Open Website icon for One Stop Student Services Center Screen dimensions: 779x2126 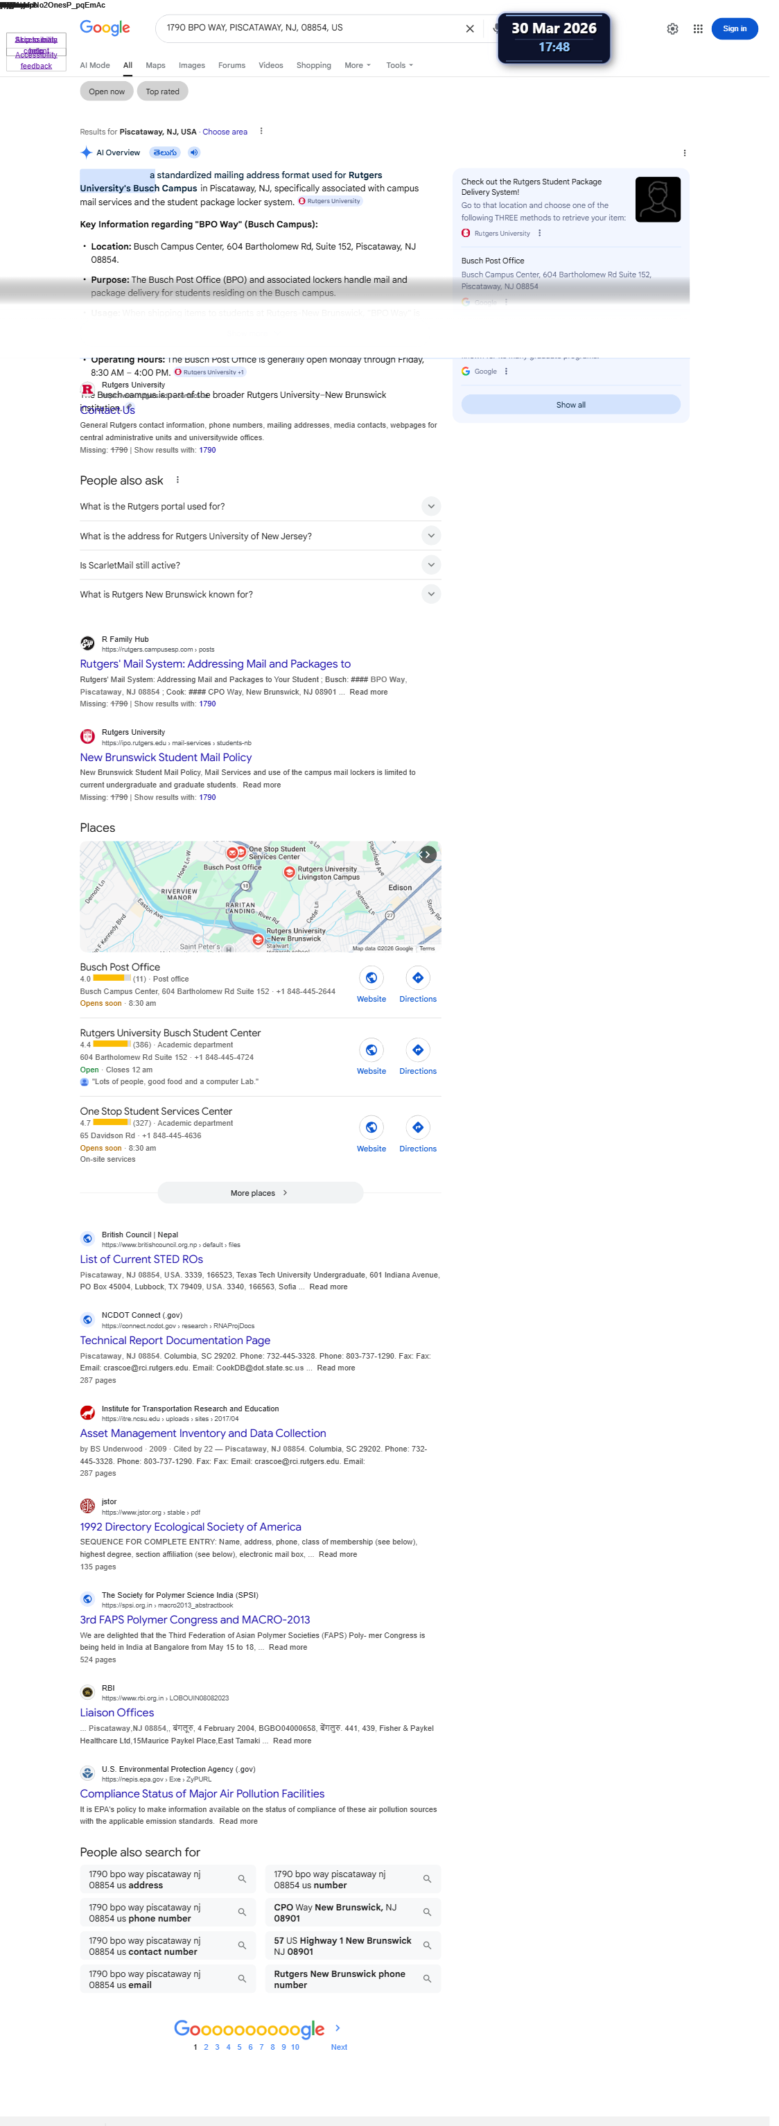[376, 1140]
